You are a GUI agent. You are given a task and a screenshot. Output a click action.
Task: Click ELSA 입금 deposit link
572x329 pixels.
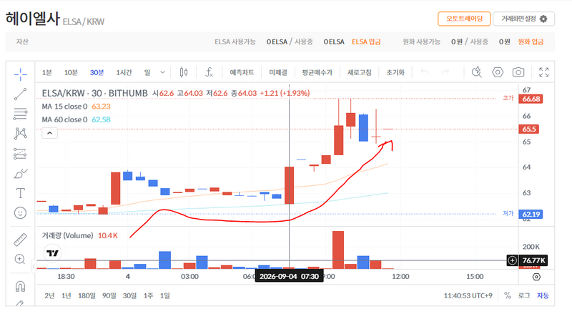366,42
